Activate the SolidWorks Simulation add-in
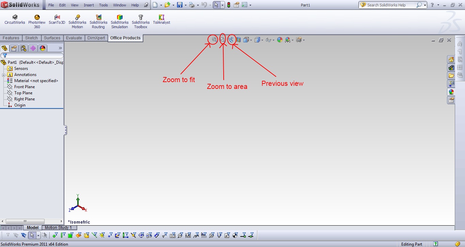Viewport: 465px width, 247px height. point(119,22)
